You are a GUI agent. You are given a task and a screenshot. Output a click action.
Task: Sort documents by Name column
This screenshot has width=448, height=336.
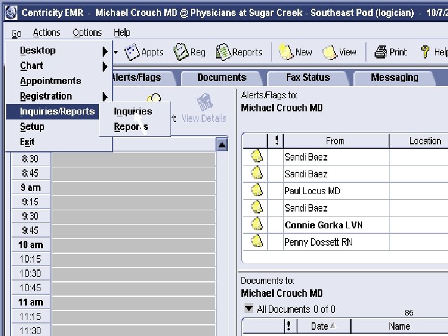[x=399, y=326]
